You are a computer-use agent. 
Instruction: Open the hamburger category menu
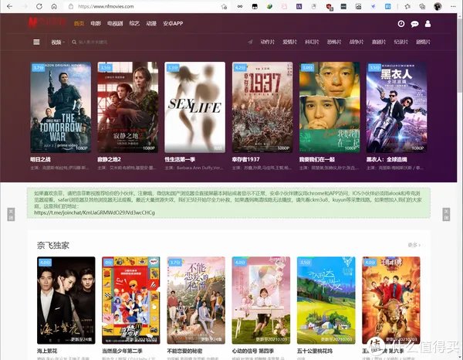pos(36,42)
